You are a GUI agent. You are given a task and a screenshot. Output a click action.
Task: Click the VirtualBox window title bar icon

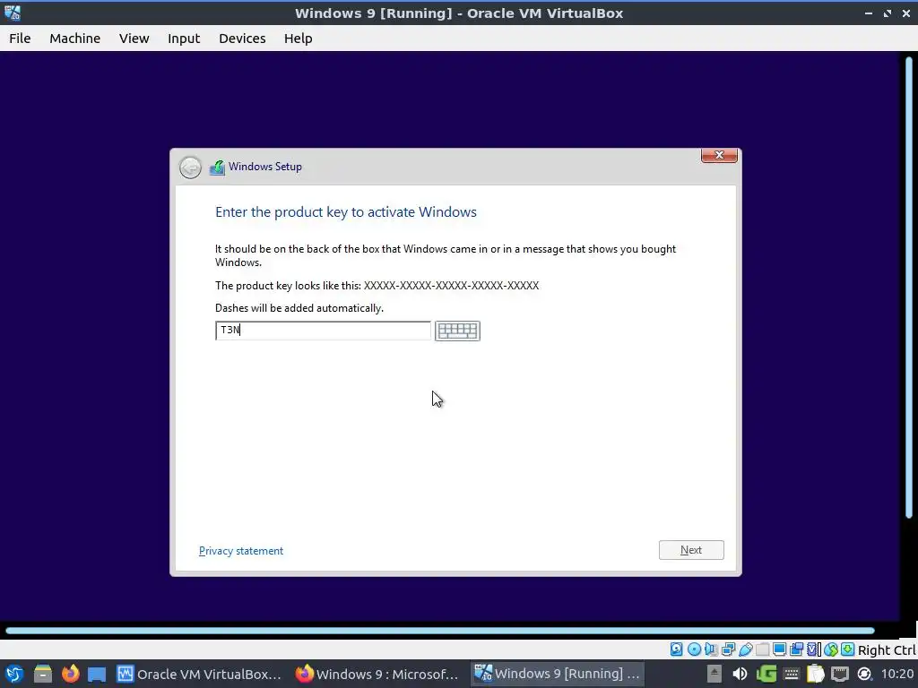click(13, 13)
